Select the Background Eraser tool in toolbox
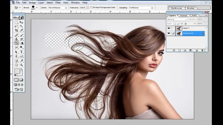Image resolution: width=223 pixels, height=125 pixels. click(x=16, y=43)
